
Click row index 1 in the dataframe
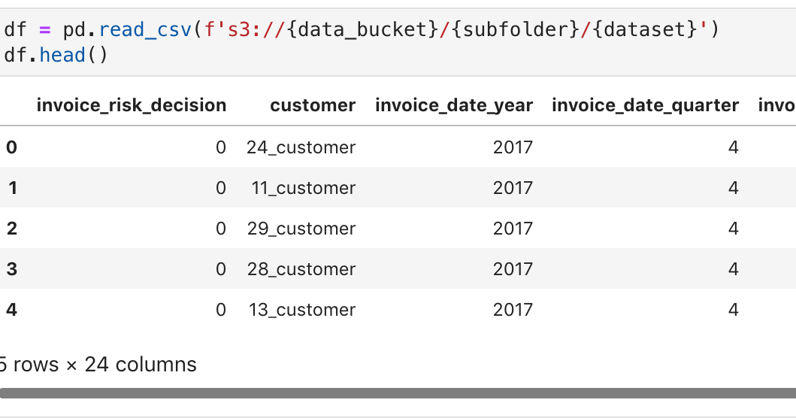tap(11, 188)
